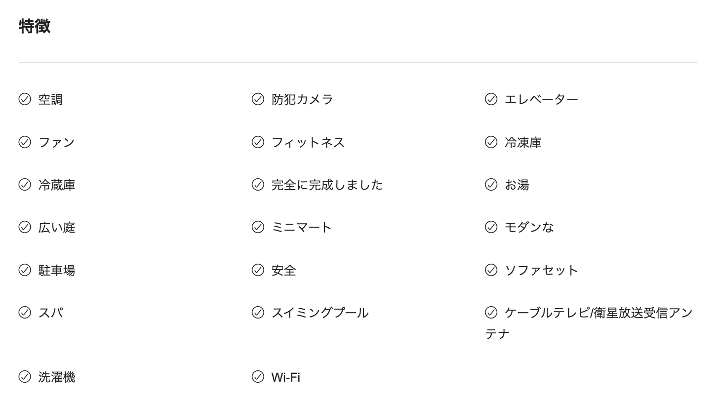Click the check icon beside エレベーター
The width and height of the screenshot is (723, 400).
tap(491, 99)
